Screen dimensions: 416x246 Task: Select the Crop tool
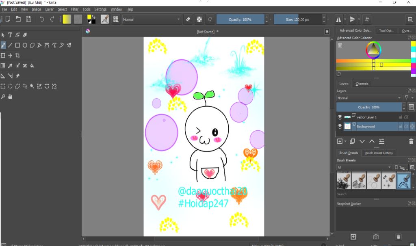(17, 55)
